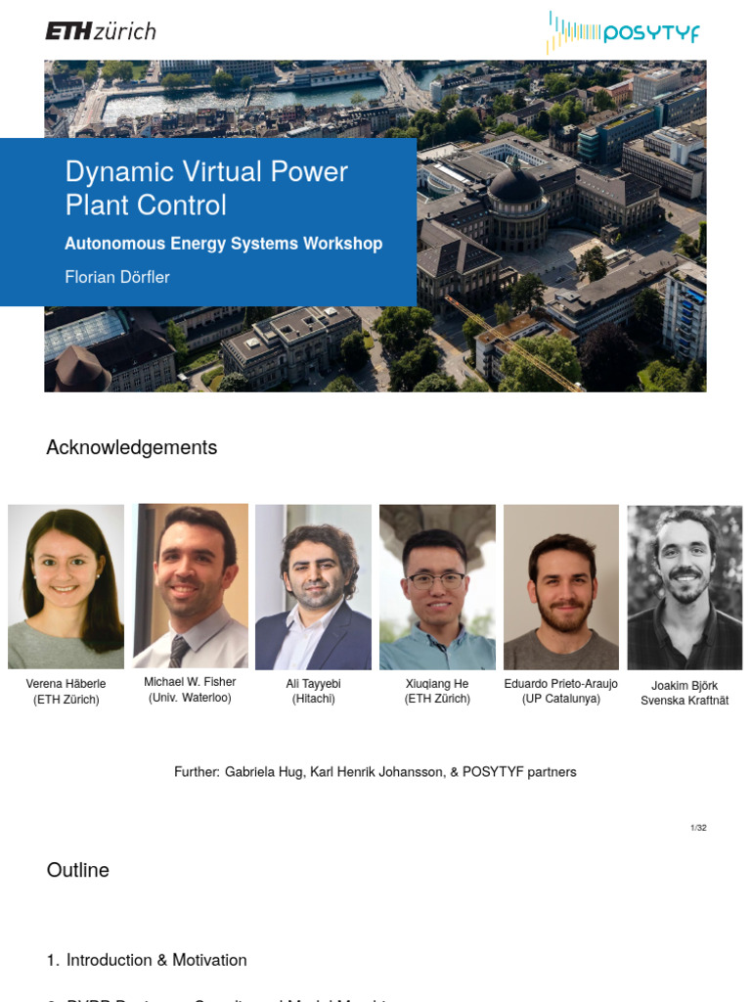
Task: Click Verena Häberle's portrait photo
Action: click(66, 587)
